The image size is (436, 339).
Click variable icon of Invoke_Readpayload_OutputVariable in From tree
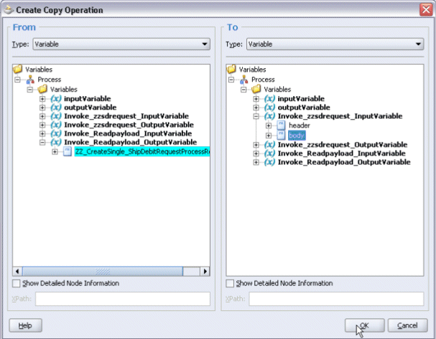pos(56,143)
